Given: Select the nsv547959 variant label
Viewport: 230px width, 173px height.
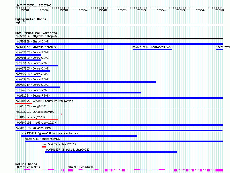Looking at the screenshot, I should pyautogui.click(x=223, y=47).
